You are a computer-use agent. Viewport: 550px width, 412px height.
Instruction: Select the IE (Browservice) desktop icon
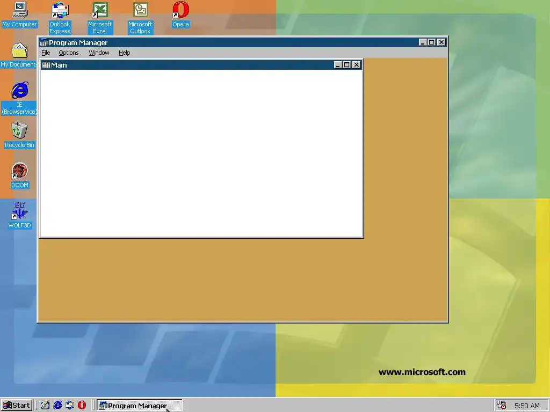(x=19, y=98)
